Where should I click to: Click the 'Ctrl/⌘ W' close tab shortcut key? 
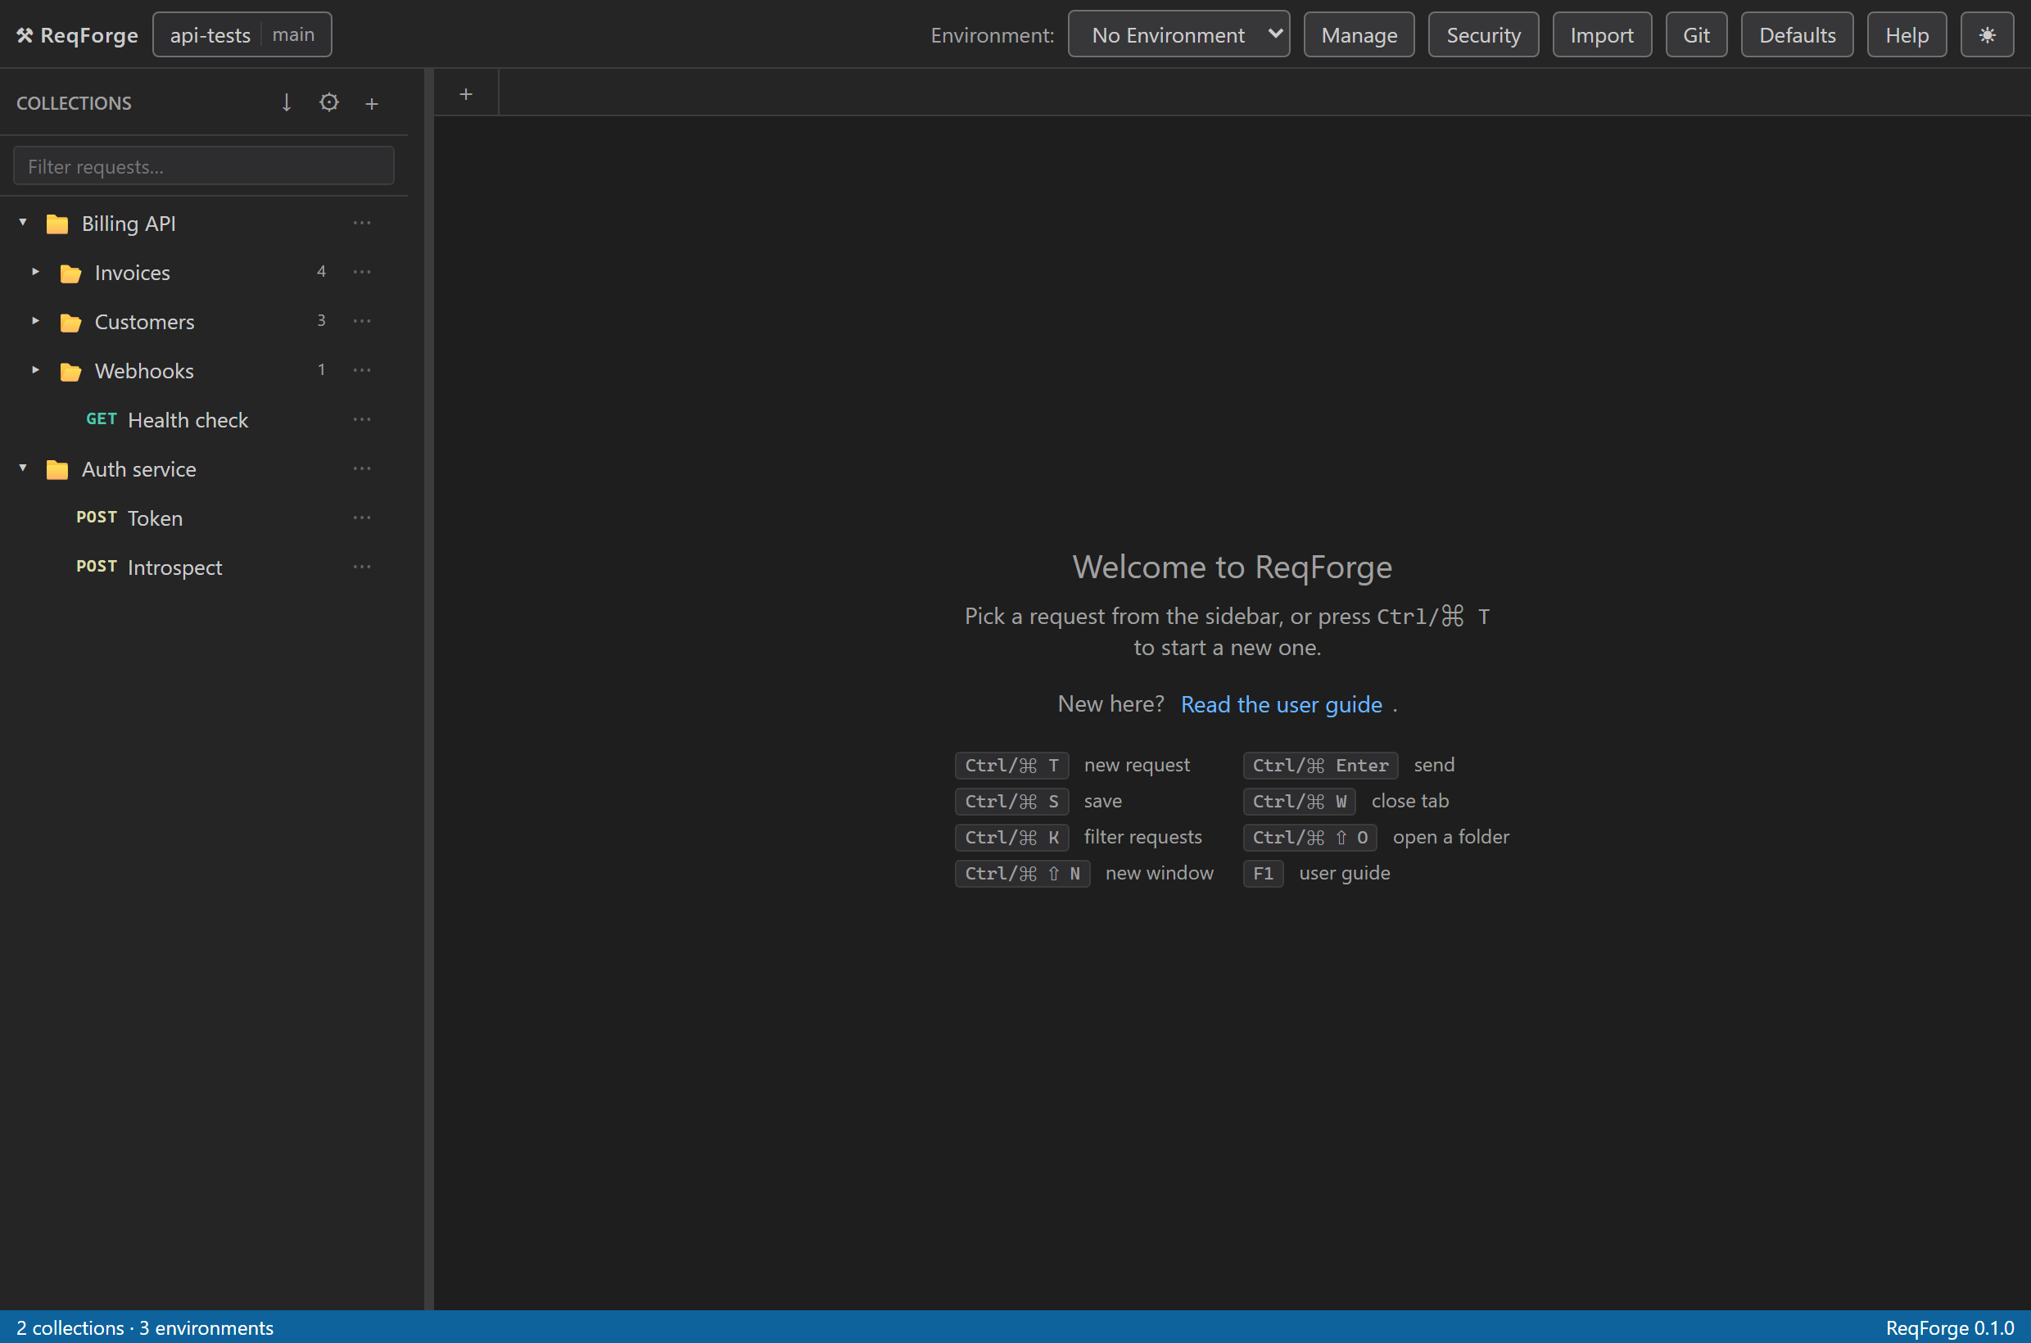tap(1299, 801)
